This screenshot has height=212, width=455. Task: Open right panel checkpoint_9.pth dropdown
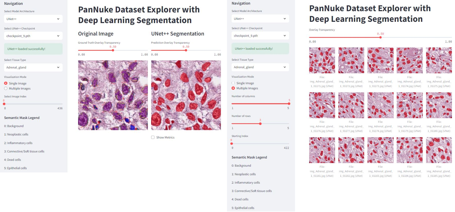260,36
